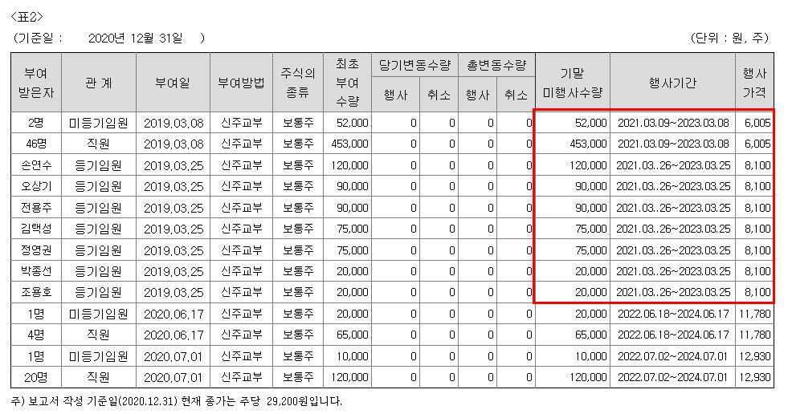Click the exercise period in 오상기 row

673,186
